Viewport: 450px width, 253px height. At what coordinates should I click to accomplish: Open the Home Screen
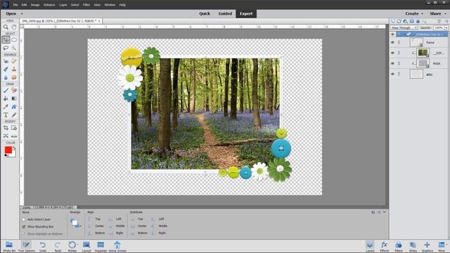tap(117, 246)
